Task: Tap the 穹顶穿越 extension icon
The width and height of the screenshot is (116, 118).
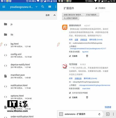Action: pyautogui.click(x=65, y=66)
